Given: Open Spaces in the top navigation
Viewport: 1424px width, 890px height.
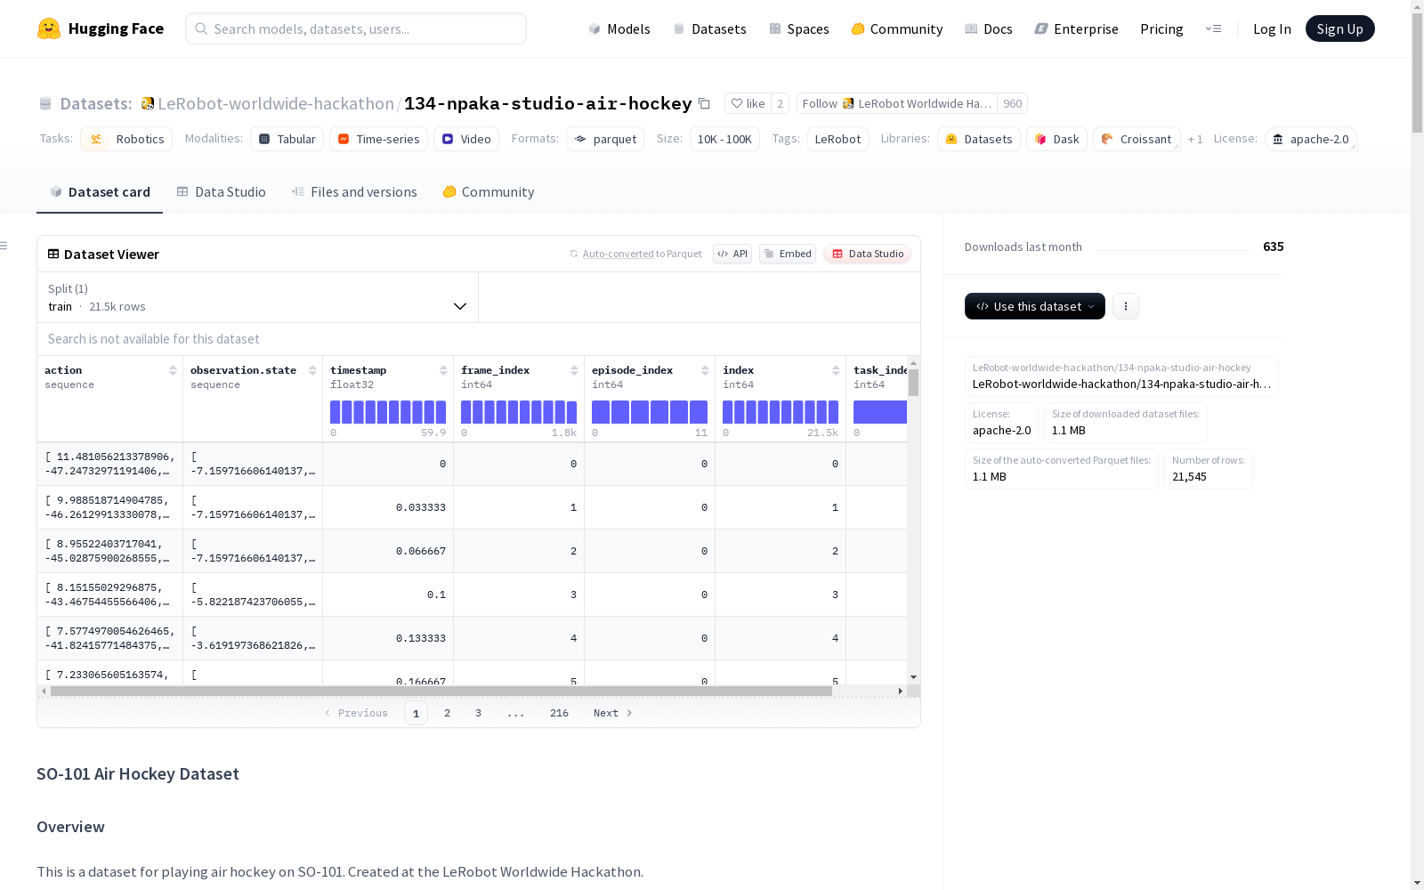Looking at the screenshot, I should pyautogui.click(x=799, y=28).
